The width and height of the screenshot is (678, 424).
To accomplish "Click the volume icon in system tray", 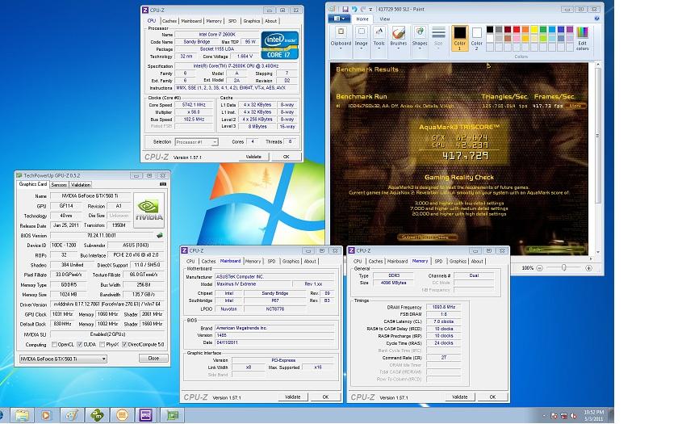I will 573,416.
